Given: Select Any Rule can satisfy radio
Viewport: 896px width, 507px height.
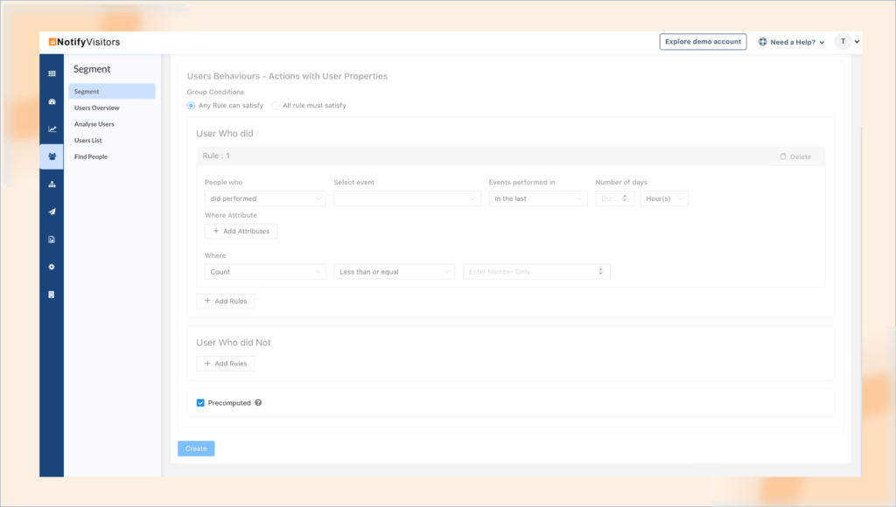Looking at the screenshot, I should 191,106.
